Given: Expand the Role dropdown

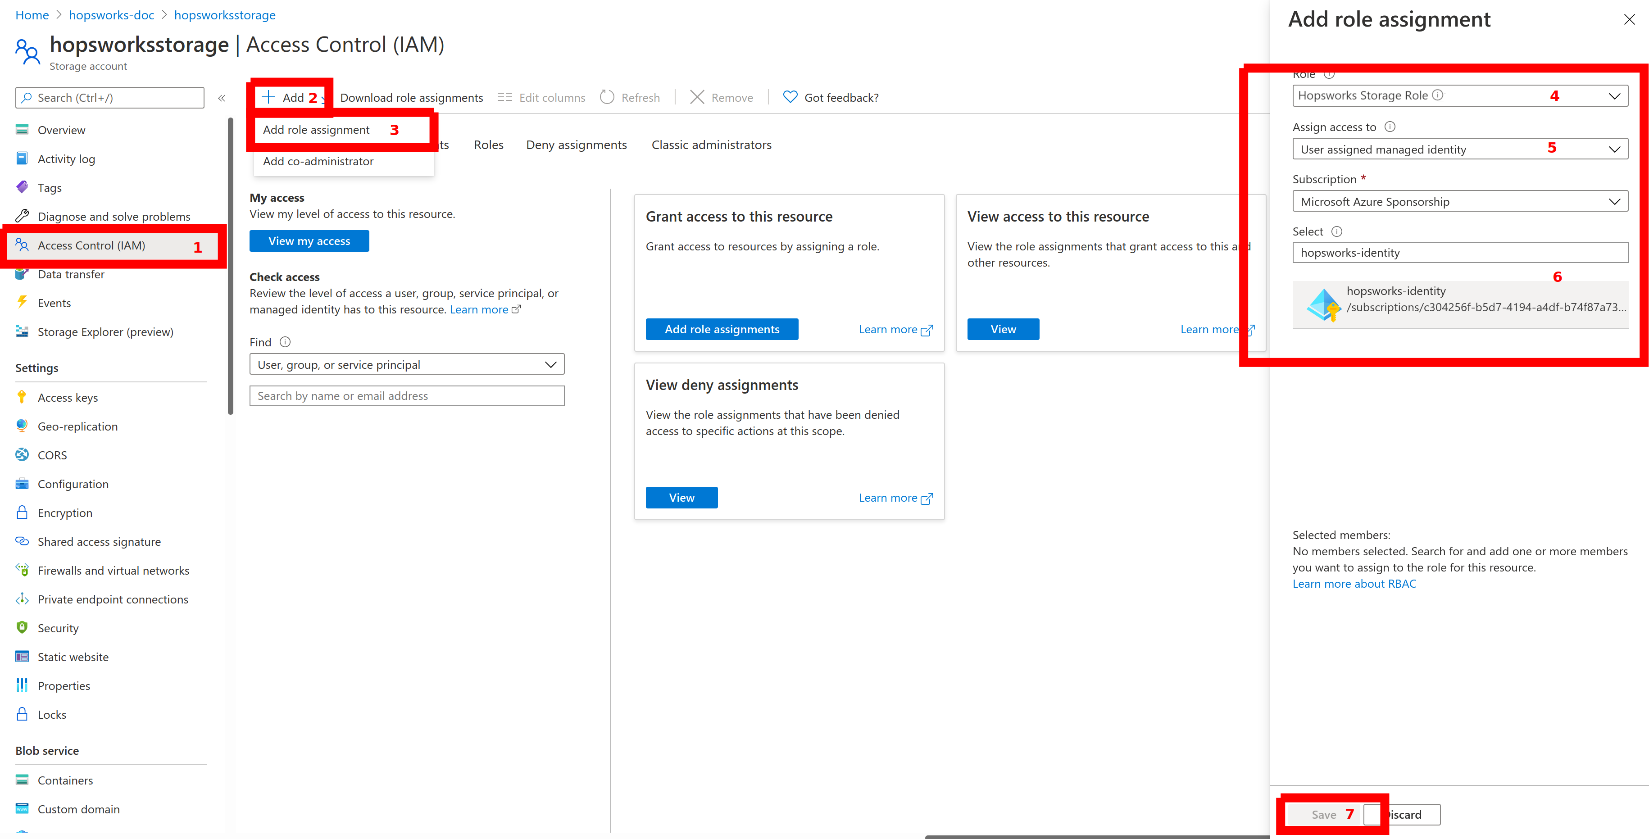Looking at the screenshot, I should point(1614,96).
